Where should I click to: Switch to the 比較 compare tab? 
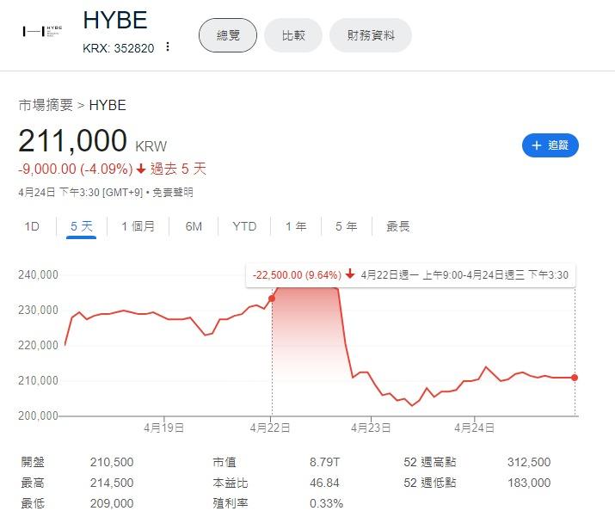292,35
